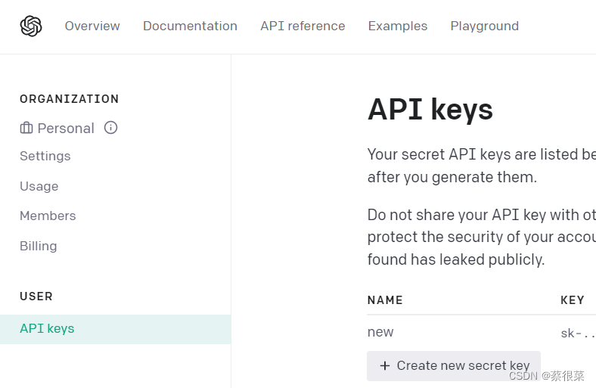
Task: Click the OpenAI logo icon
Action: pyautogui.click(x=31, y=26)
